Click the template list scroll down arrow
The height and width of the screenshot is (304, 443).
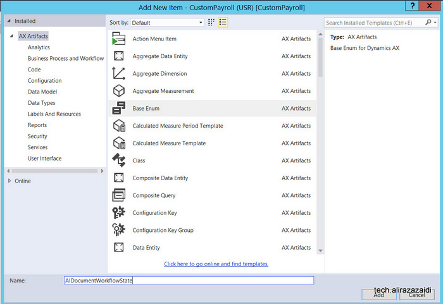(320, 251)
